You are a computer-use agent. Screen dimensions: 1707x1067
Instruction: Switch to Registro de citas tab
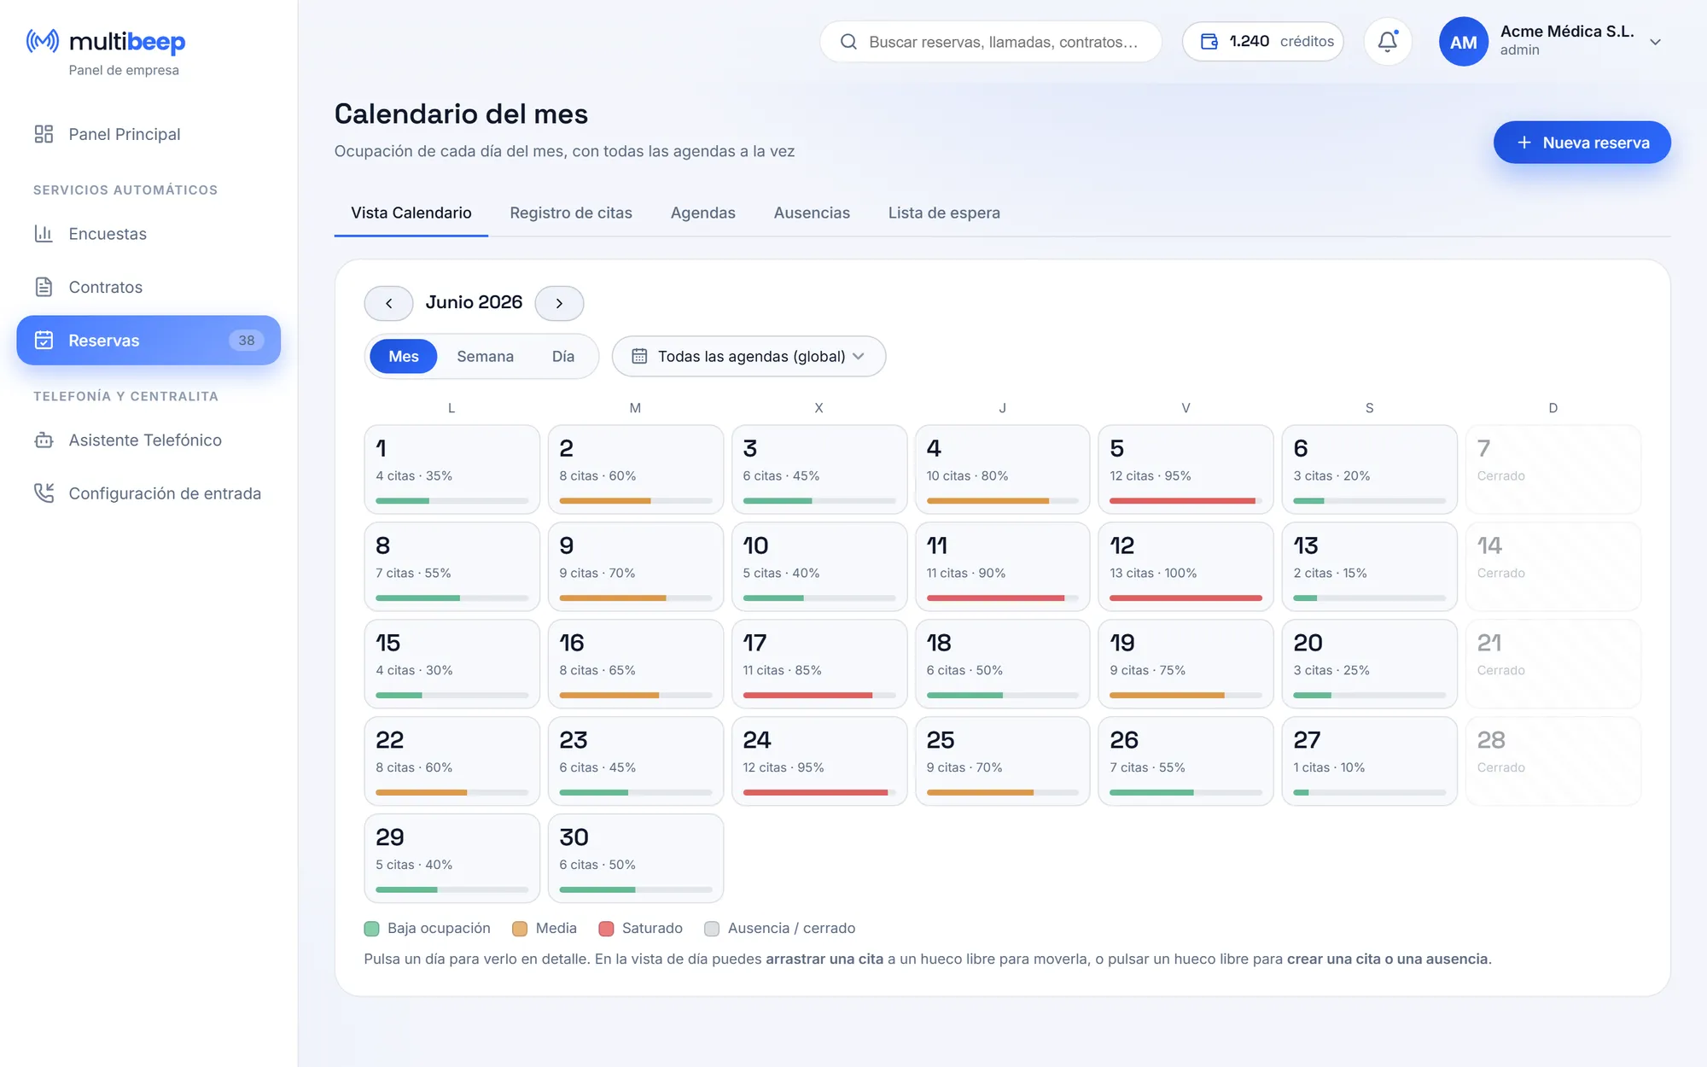pyautogui.click(x=571, y=213)
